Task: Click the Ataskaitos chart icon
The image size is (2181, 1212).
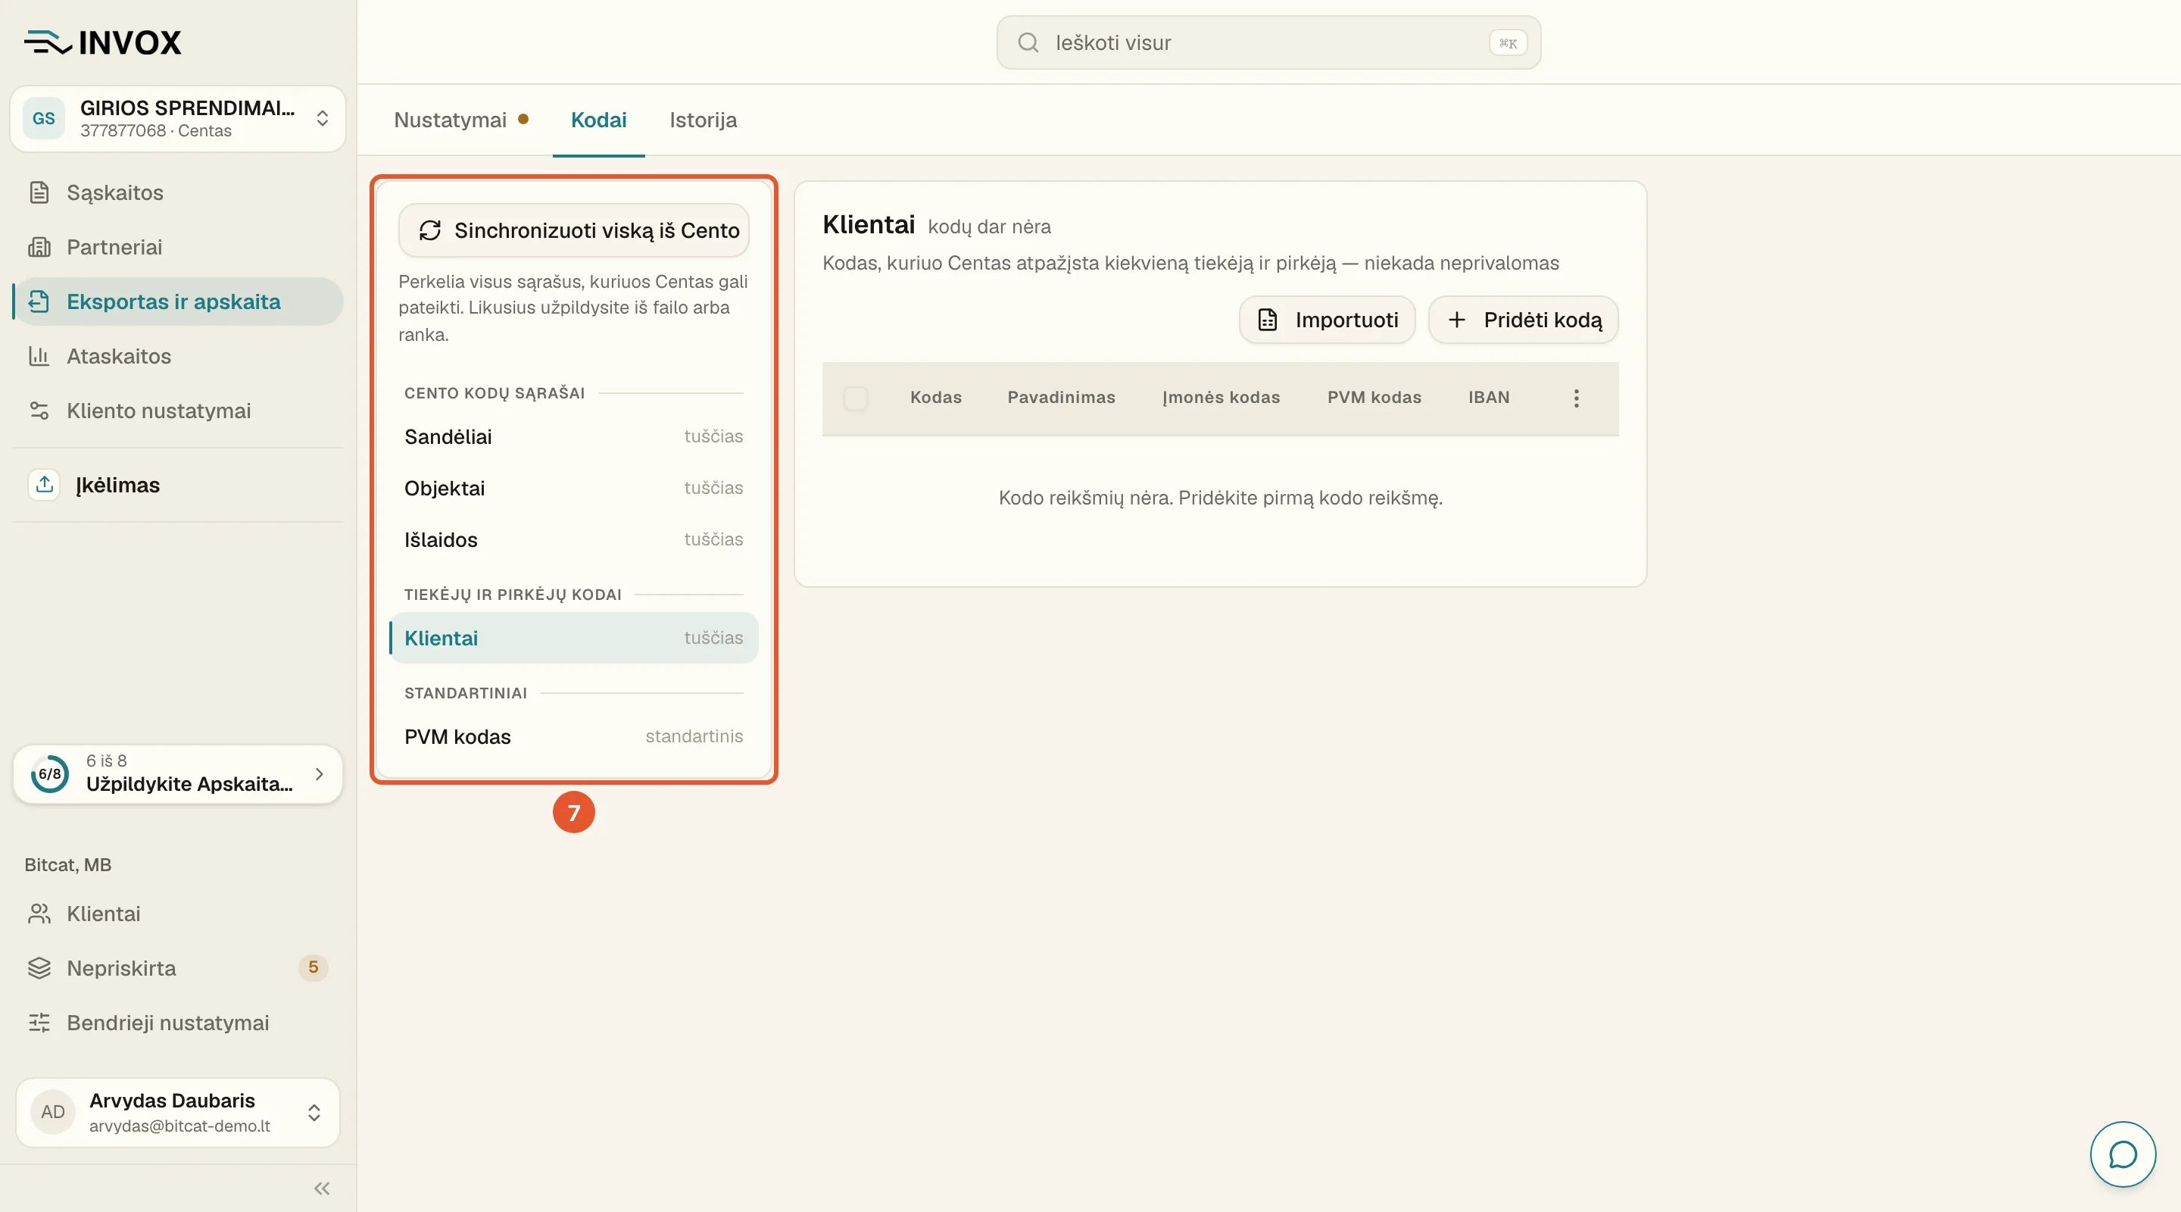Action: (x=39, y=356)
